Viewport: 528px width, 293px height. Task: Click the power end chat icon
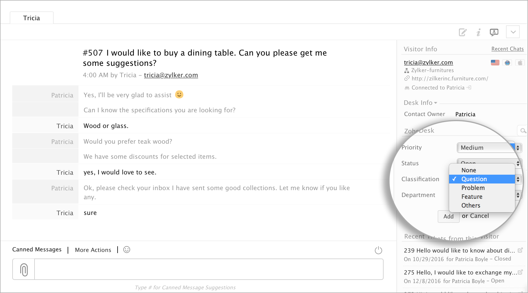click(378, 250)
